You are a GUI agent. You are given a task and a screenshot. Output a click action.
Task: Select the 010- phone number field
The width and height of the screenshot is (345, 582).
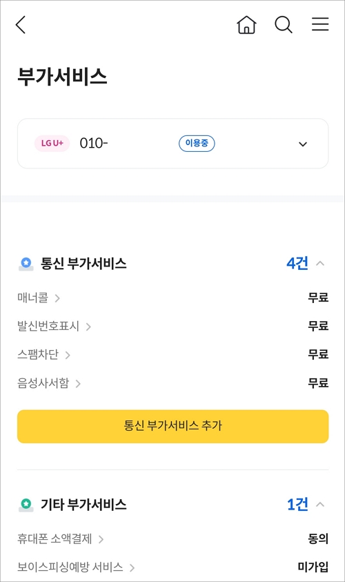[x=173, y=144]
